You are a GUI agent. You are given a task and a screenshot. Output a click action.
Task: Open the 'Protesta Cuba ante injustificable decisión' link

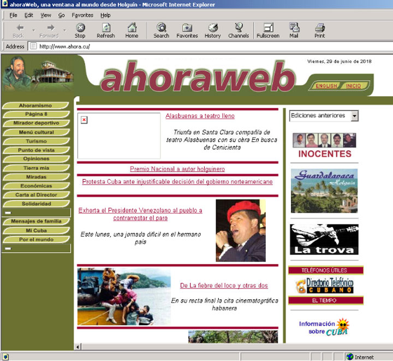177,181
